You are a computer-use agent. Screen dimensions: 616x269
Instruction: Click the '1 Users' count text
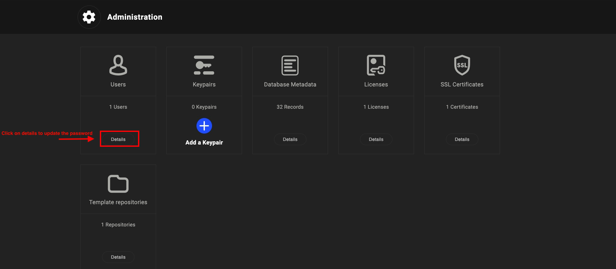coord(118,107)
